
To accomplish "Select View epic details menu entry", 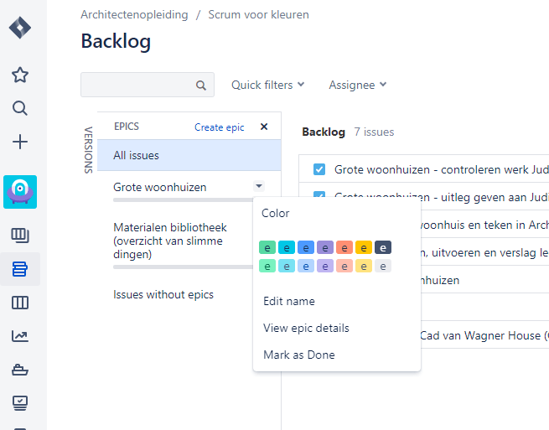I will [306, 328].
